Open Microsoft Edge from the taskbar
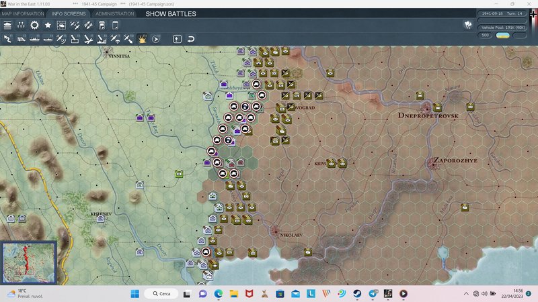This screenshot has height=302, width=538. (x=218, y=294)
